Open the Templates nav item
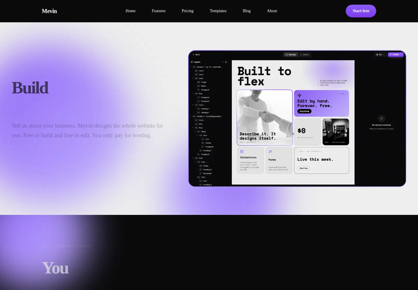This screenshot has width=418, height=290. coord(218,11)
